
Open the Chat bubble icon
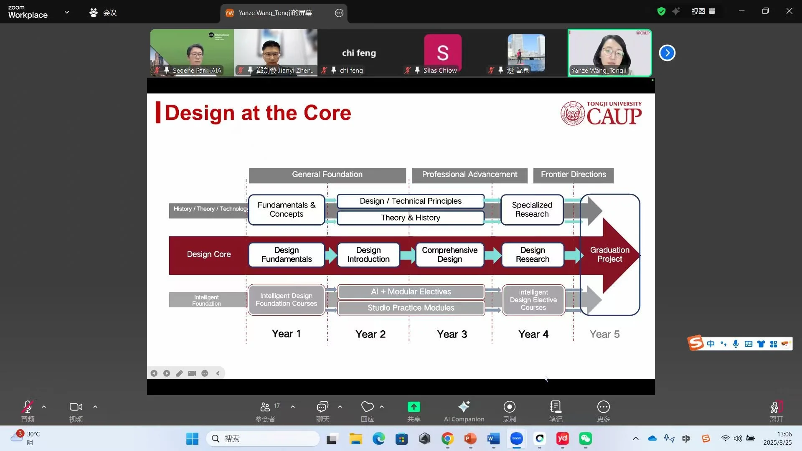(x=322, y=407)
